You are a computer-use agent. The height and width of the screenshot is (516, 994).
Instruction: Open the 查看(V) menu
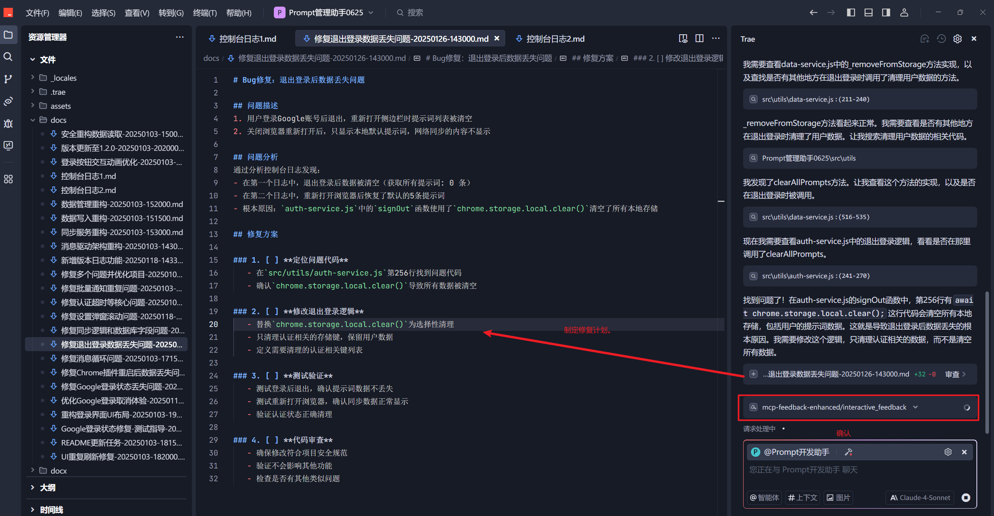137,13
